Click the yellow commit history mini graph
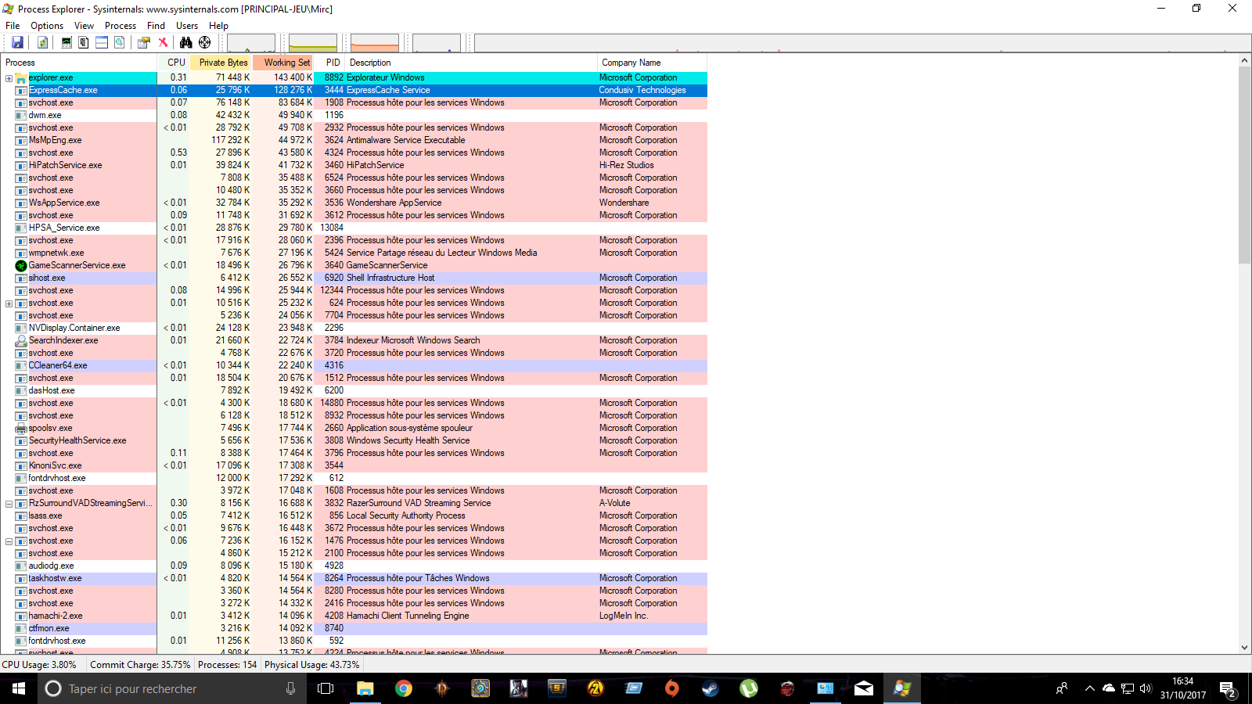This screenshot has width=1252, height=704. [x=313, y=43]
